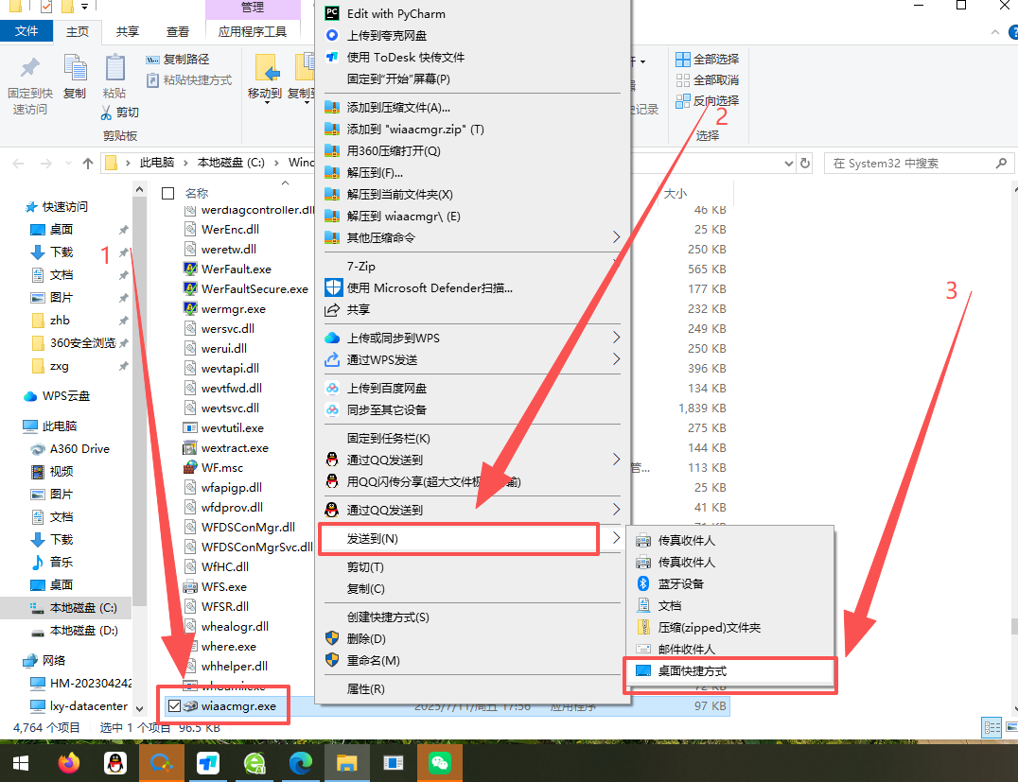Viewport: 1018px width, 782px height.
Task: Select the WerFault.exe file
Action: [x=236, y=269]
